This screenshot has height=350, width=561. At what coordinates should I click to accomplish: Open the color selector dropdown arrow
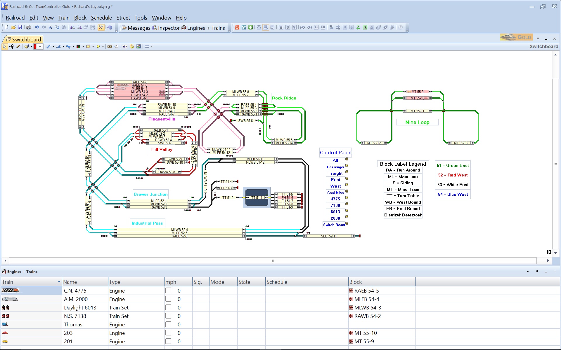(40, 46)
